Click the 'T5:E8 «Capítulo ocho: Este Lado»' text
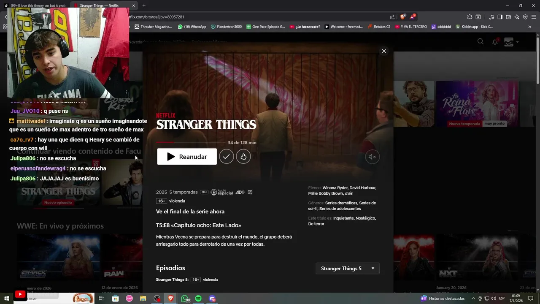Image resolution: width=540 pixels, height=304 pixels. [x=198, y=225]
